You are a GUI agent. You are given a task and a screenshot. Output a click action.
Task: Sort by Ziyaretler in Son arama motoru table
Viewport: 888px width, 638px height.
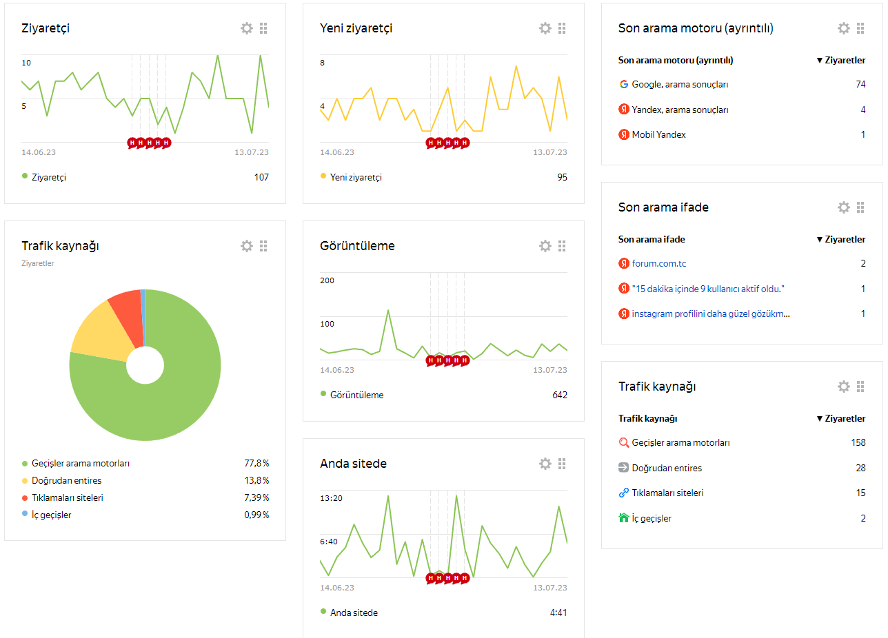coord(840,60)
